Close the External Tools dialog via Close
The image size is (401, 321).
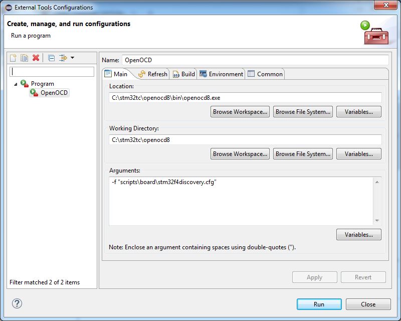(x=368, y=304)
